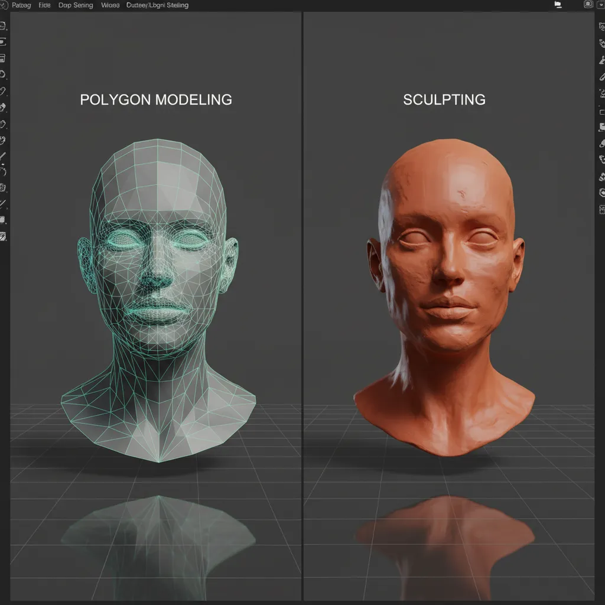The height and width of the screenshot is (605, 605).
Task: Toggle the switch-shaped icon in left toolbar
Action: tap(3, 42)
